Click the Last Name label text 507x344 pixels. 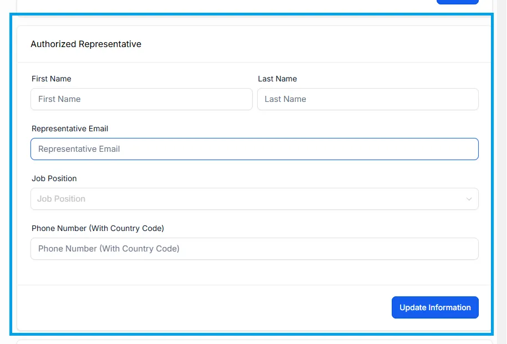pyautogui.click(x=278, y=79)
